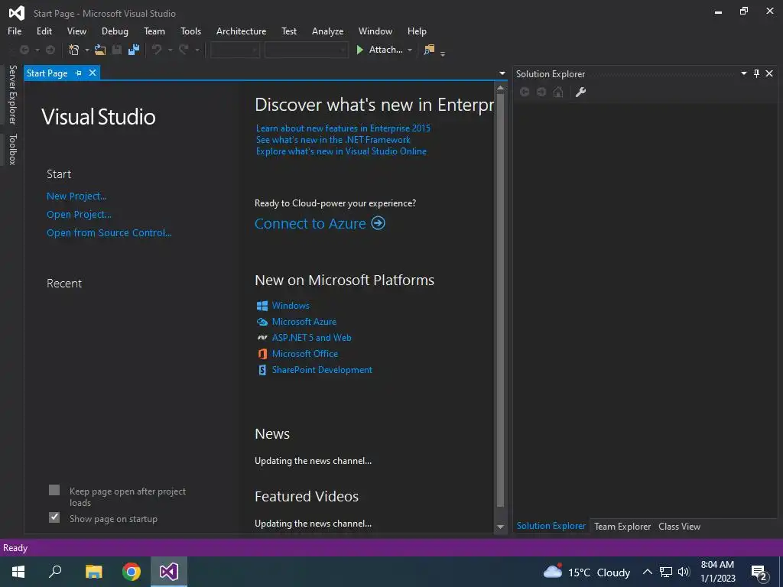This screenshot has width=783, height=587.
Task: Click the Start Page scrollbar up arrow
Action: (x=500, y=88)
